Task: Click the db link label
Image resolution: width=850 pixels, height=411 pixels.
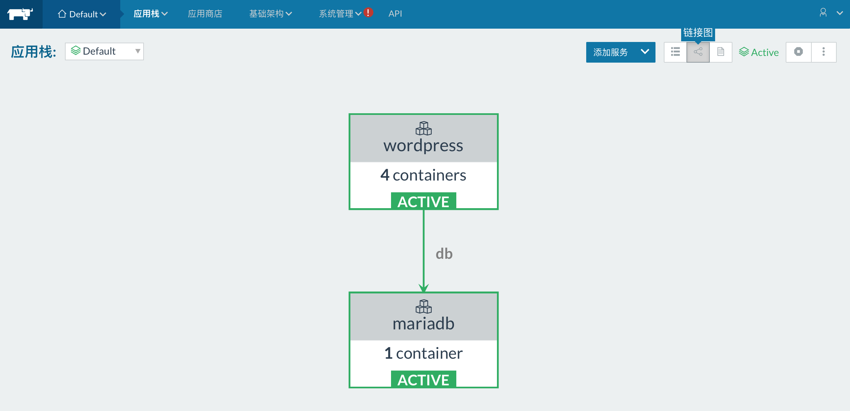Action: point(444,254)
